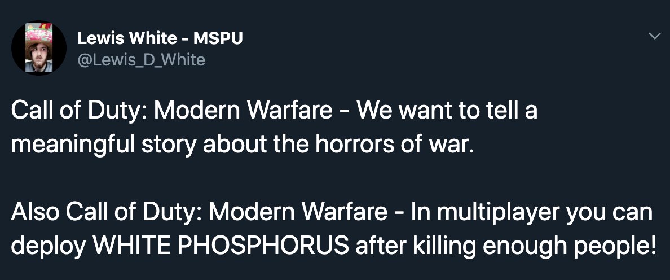This screenshot has width=670, height=280.
Task: Open the Lewis White - MSPU display name
Action: tap(160, 38)
